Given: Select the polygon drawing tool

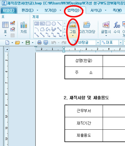Looking at the screenshot, I should pos(42,29).
